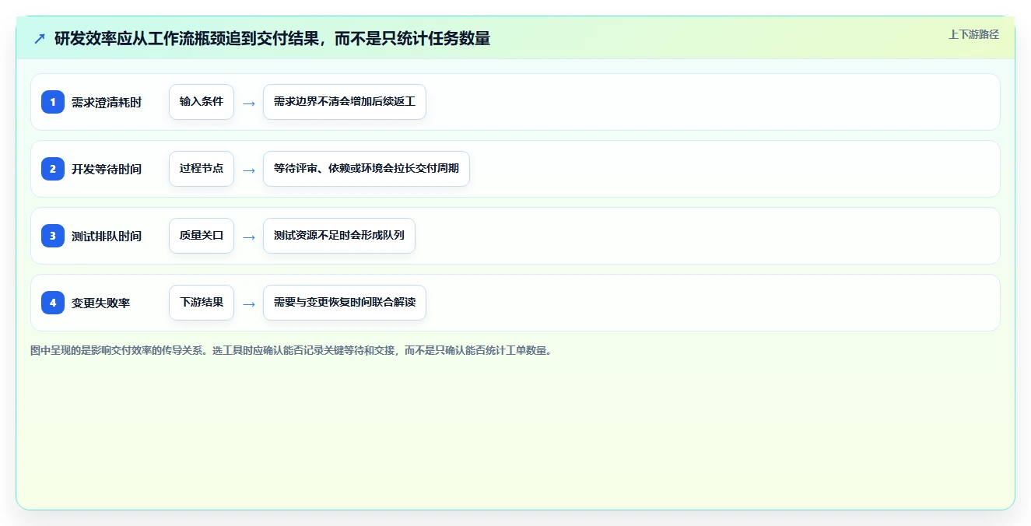Image resolution: width=1031 pixels, height=526 pixels.
Task: Select the 质量关口 tag
Action: click(202, 236)
